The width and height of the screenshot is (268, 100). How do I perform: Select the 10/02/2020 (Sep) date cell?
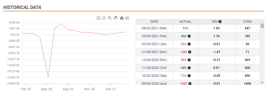tap(154, 76)
